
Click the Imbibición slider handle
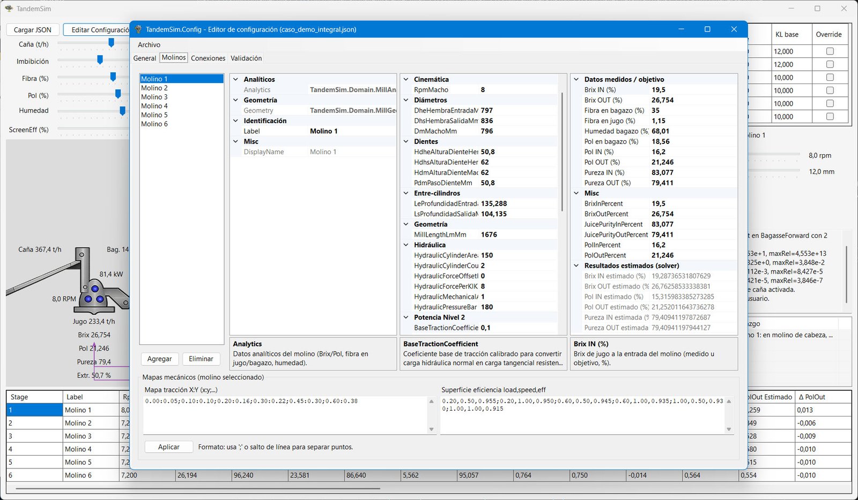tap(100, 60)
